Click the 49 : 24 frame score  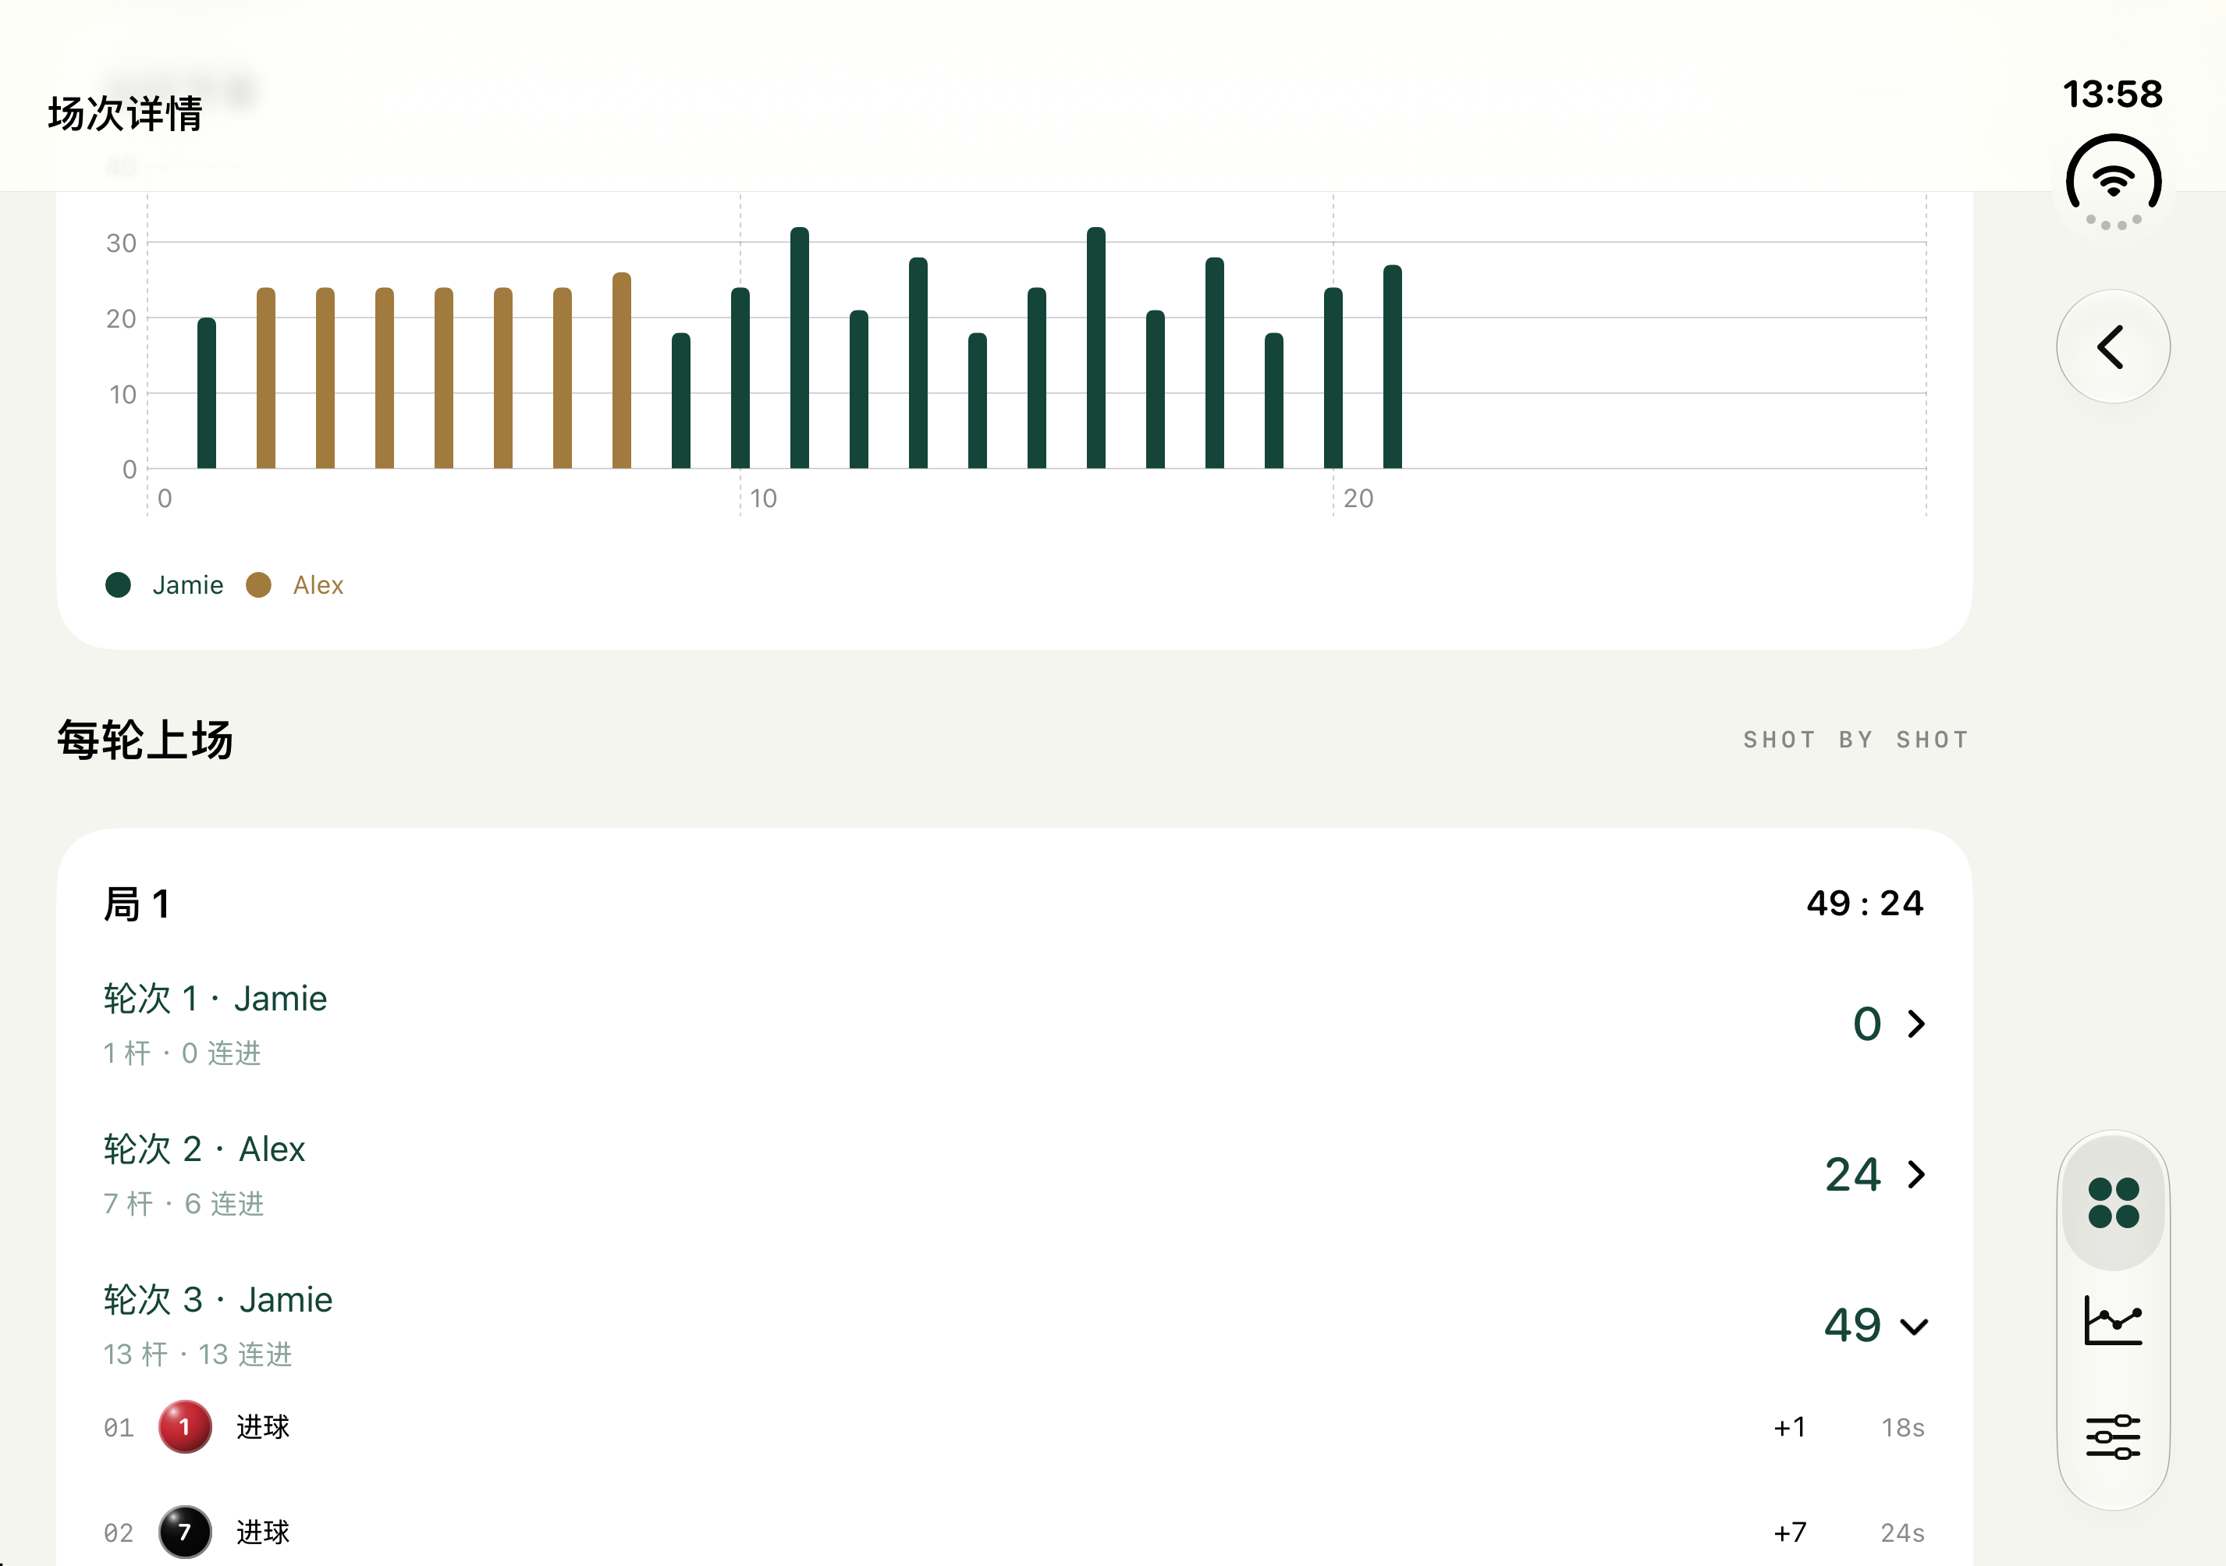point(1865,904)
